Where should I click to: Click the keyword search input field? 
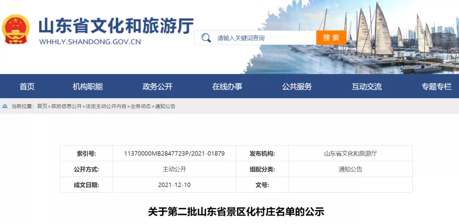click(255, 38)
